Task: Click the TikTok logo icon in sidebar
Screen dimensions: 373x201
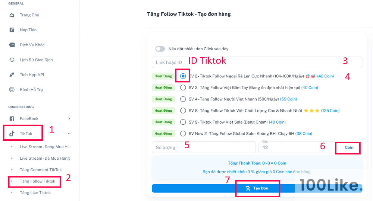Action: pos(12,134)
